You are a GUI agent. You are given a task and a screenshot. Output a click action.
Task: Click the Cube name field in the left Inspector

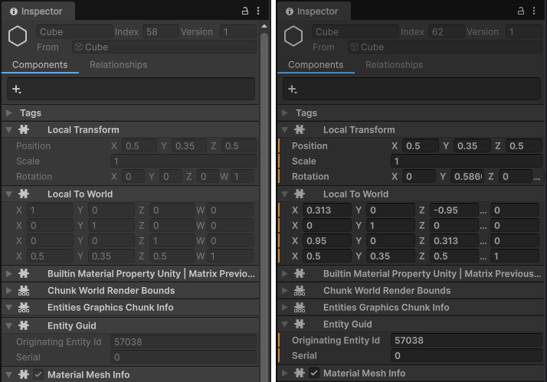(74, 31)
